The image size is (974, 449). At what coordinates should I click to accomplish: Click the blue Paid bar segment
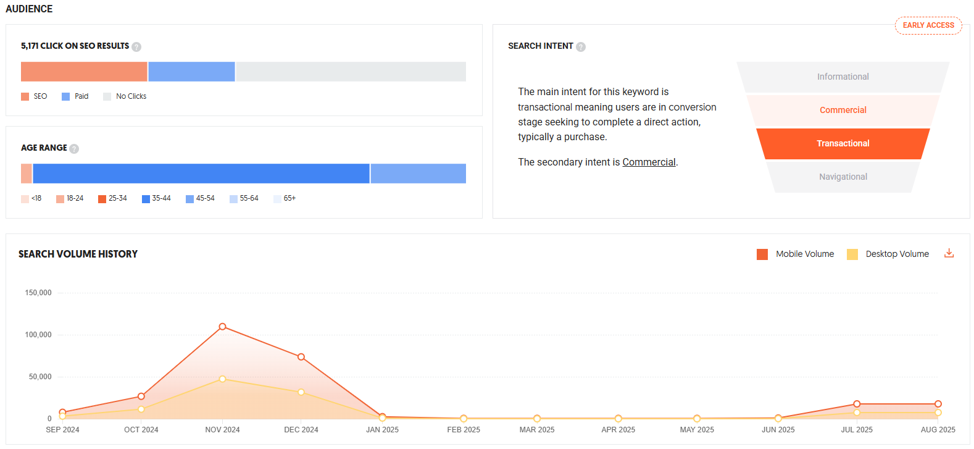pos(191,72)
